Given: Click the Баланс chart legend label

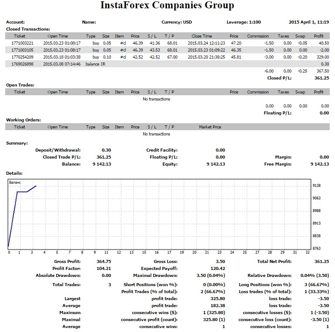Looking at the screenshot, I should pos(15,183).
